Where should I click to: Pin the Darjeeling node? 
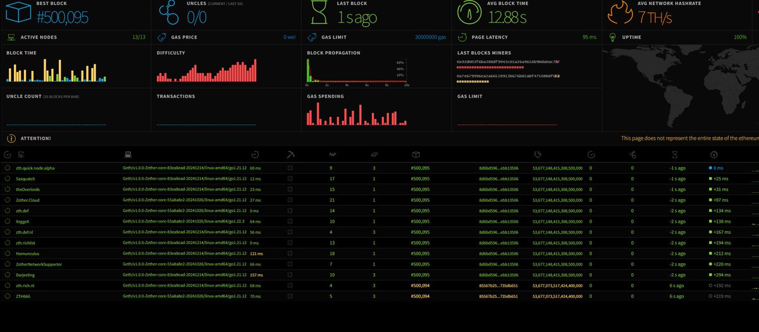(8, 274)
